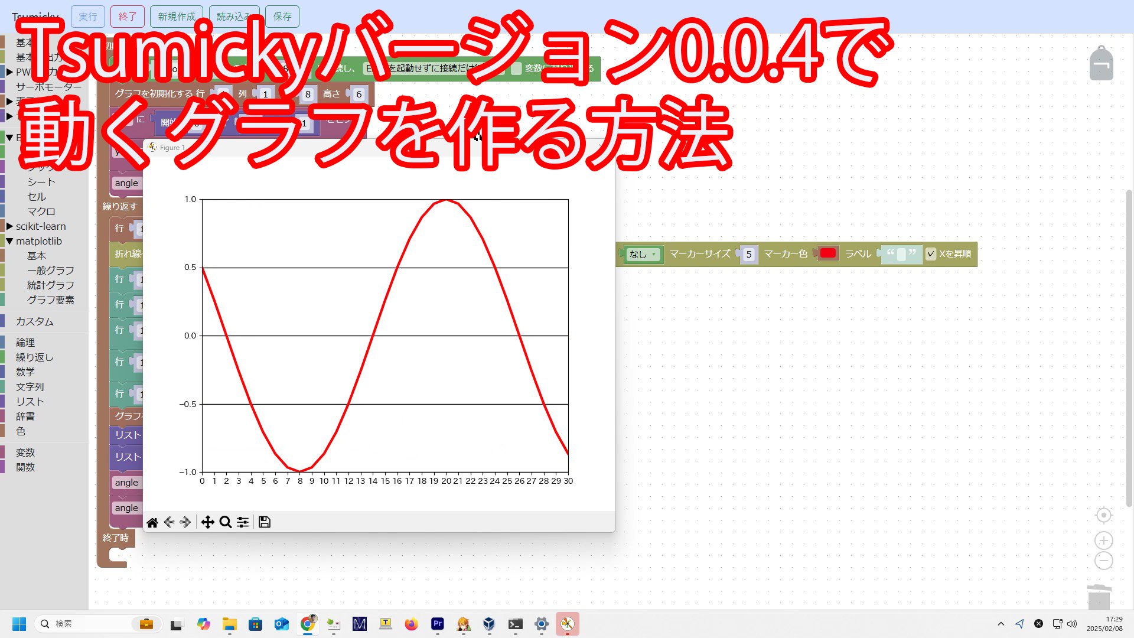The image size is (1134, 638).
Task: Zoom in the block workspace
Action: (1103, 541)
